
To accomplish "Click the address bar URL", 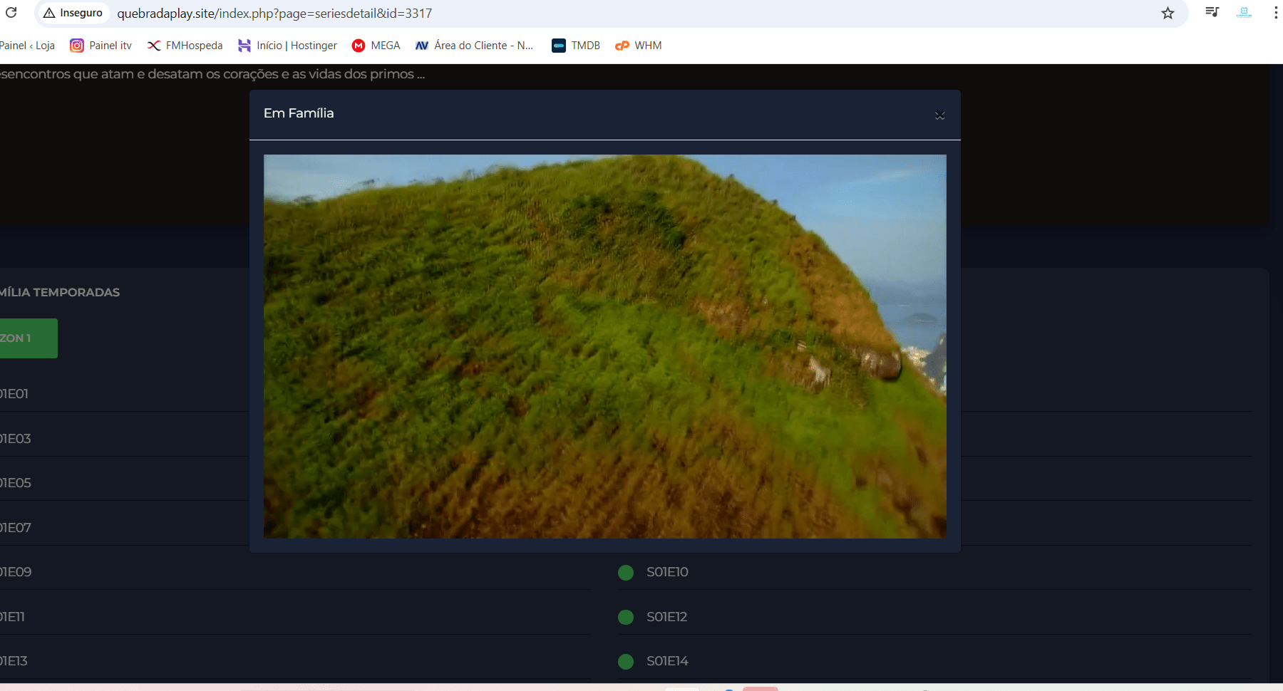I will pyautogui.click(x=274, y=14).
